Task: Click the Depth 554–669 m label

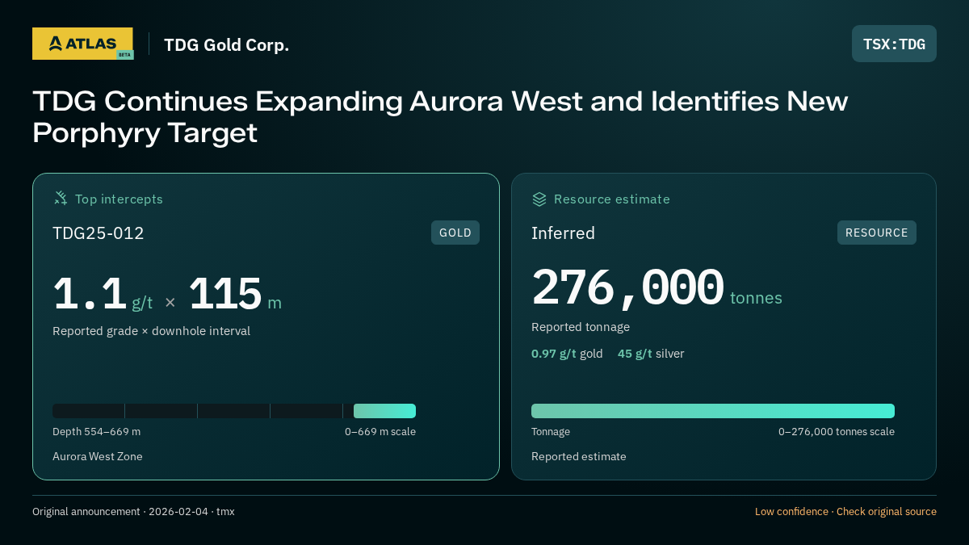Action: tap(96, 432)
